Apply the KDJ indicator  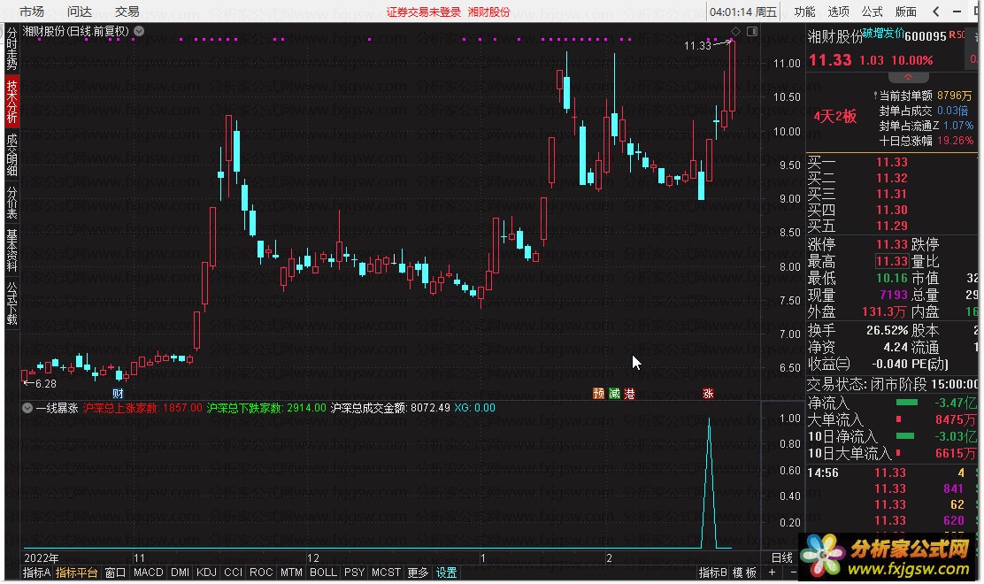[x=206, y=572]
